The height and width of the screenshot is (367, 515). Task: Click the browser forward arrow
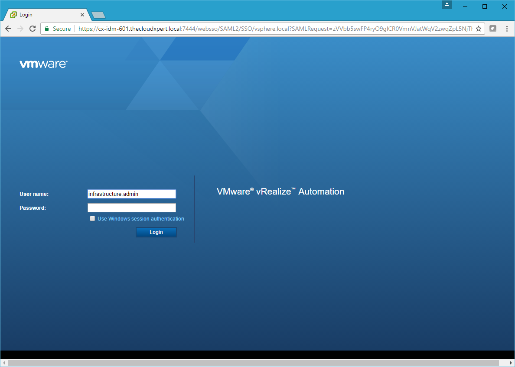coord(20,29)
